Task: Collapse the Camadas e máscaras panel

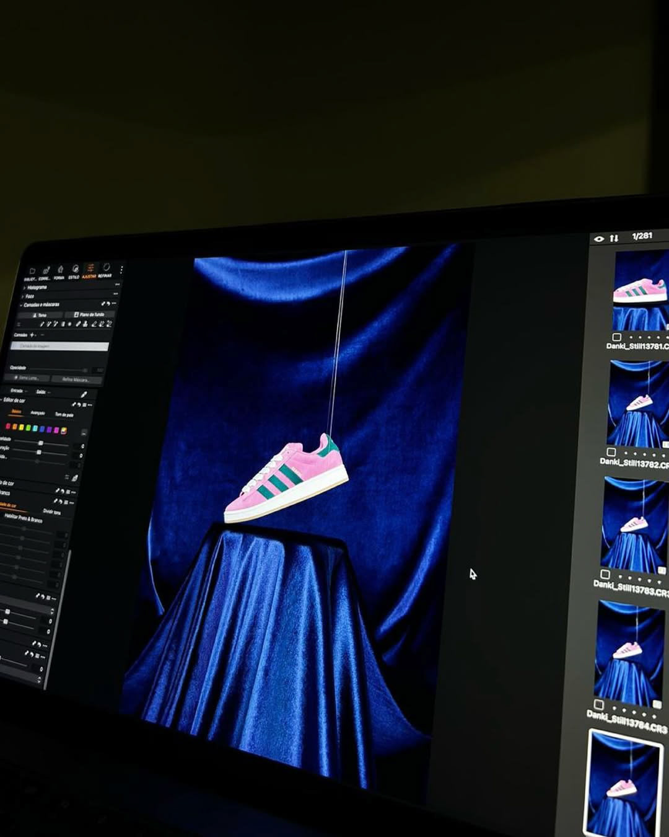Action: 21,305
